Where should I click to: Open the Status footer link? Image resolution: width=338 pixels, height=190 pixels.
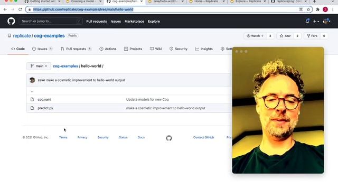[123, 137]
